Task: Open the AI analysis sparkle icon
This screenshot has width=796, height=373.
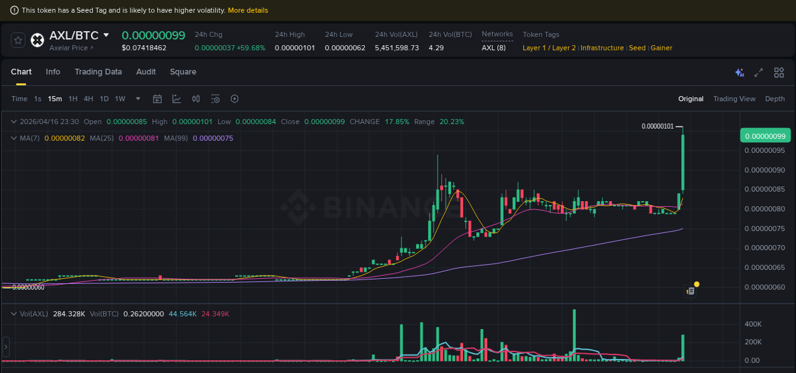Action: point(739,73)
